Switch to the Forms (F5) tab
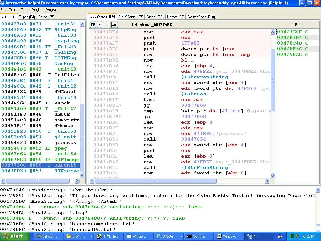321x241 pixels. click(46, 17)
